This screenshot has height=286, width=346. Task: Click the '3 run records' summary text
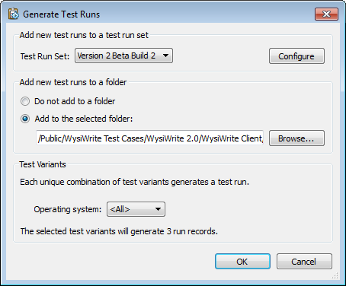click(192, 231)
